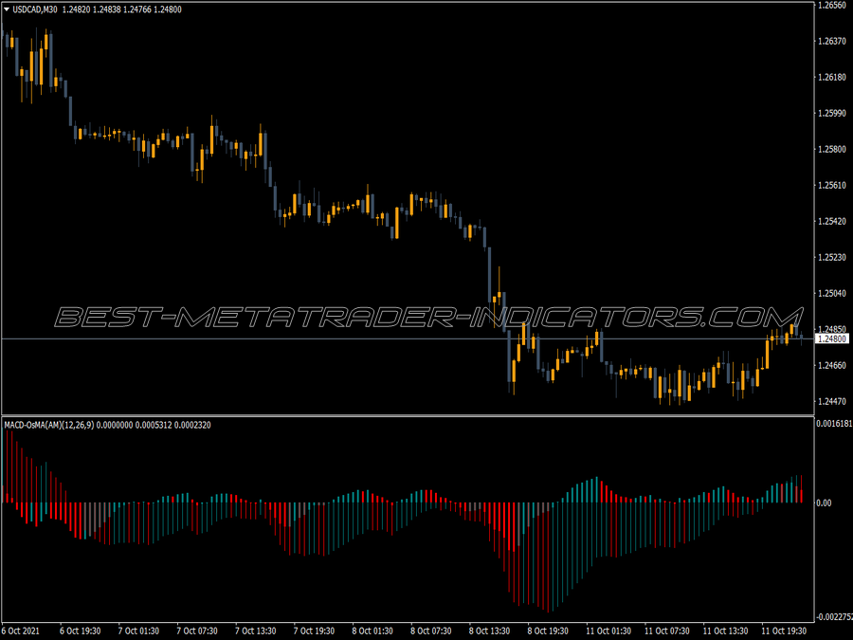Image resolution: width=853 pixels, height=640 pixels.
Task: Select the 11 Oct 07:30 time label
Action: click(x=667, y=631)
